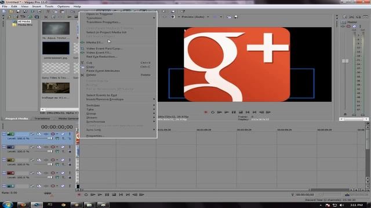Open the Edit menu
Image resolution: width=371 pixels, height=208 pixels.
click(x=14, y=6)
